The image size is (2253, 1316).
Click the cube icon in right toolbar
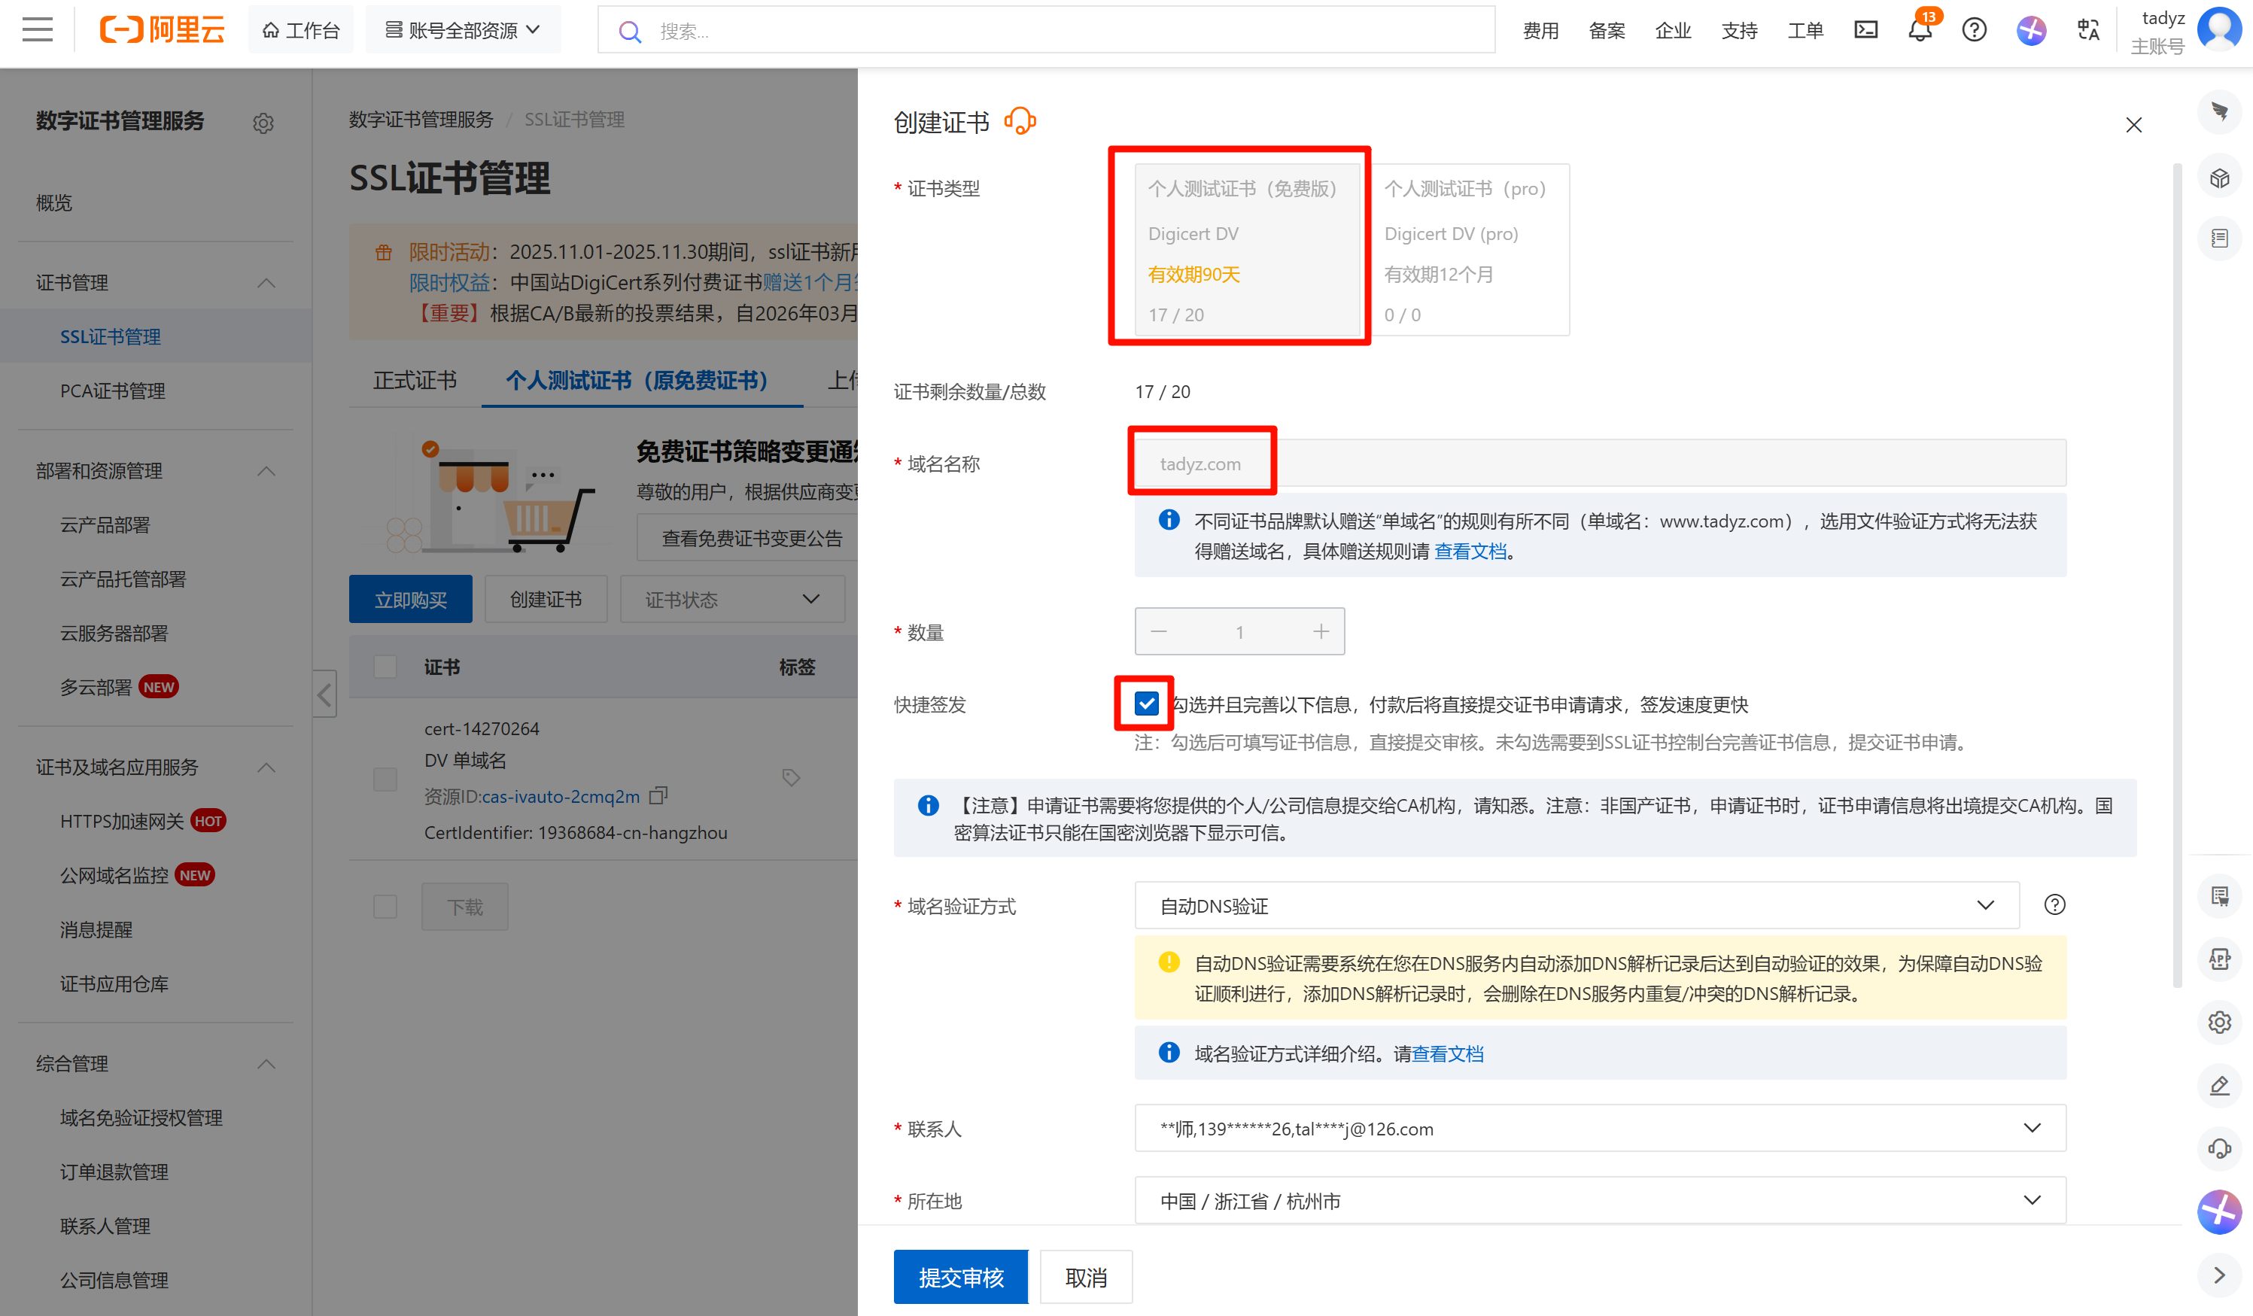click(2220, 178)
